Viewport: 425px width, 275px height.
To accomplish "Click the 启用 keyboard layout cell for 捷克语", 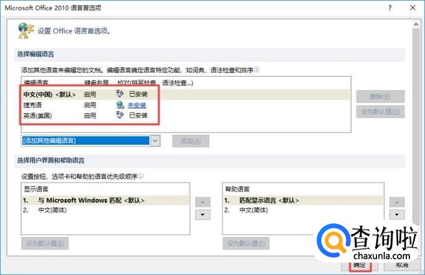I will 90,105.
